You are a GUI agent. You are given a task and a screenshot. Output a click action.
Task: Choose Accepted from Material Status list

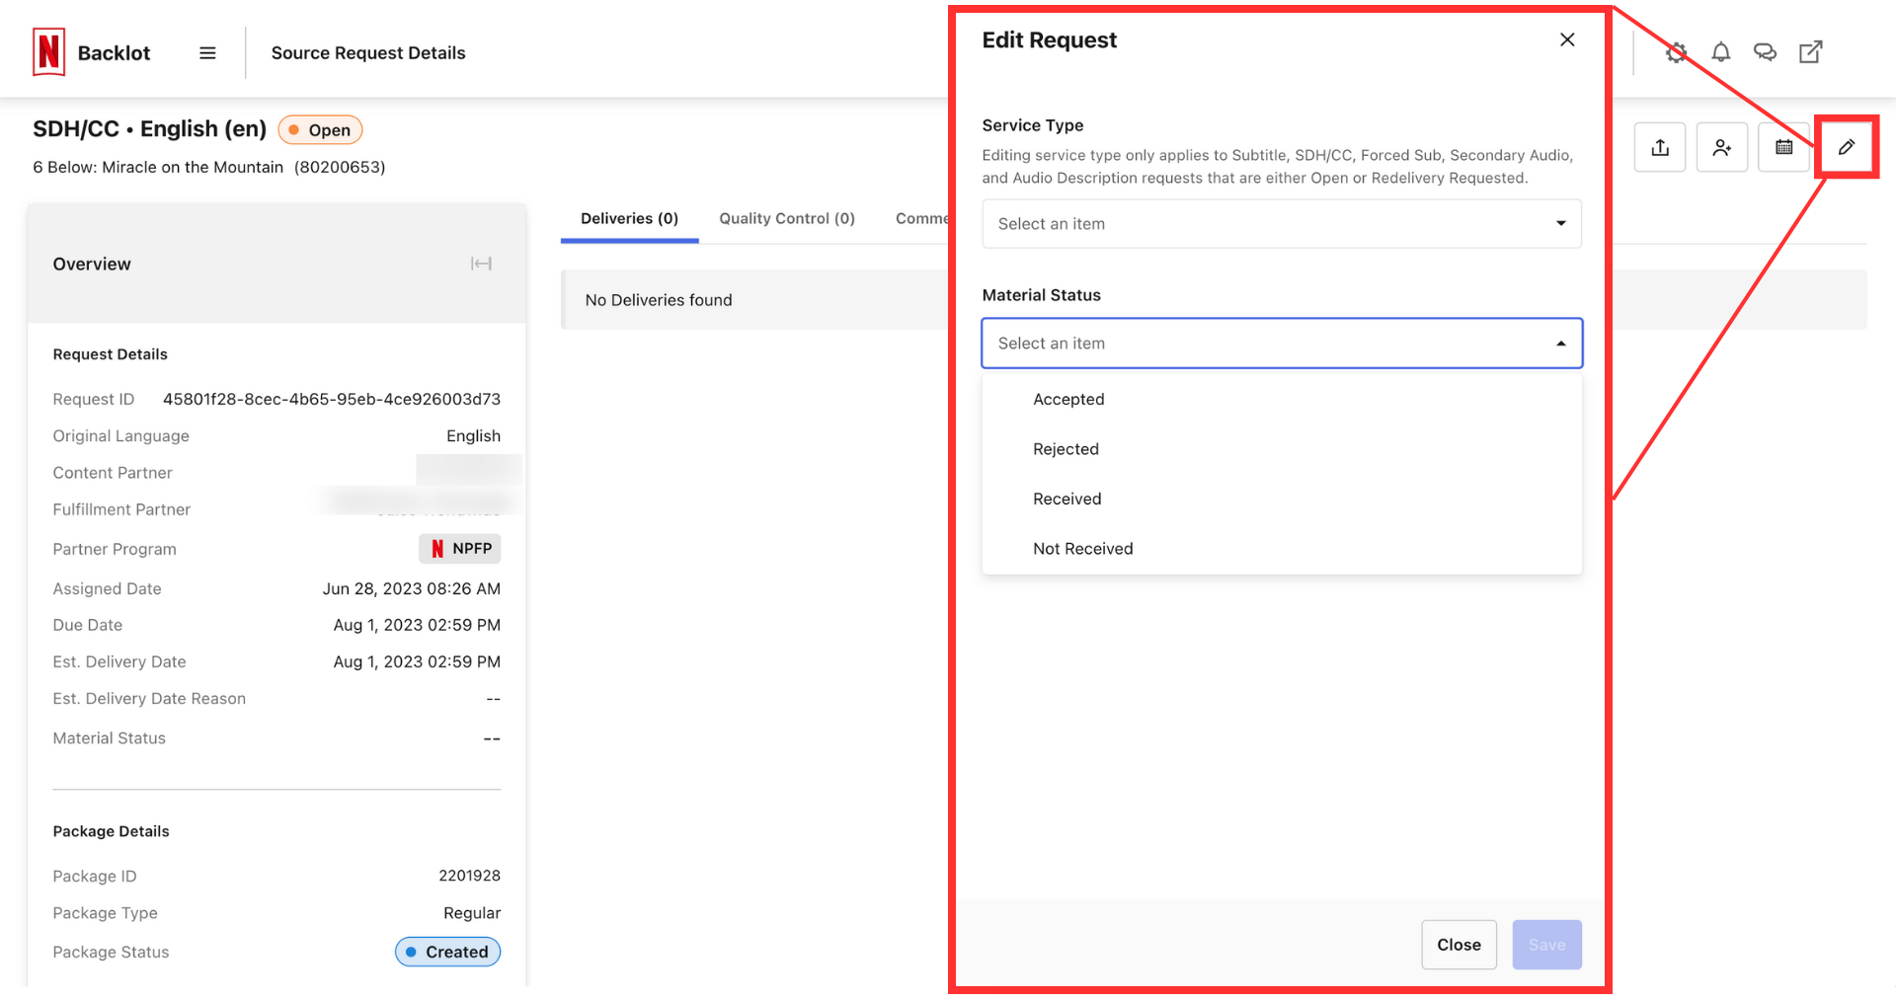point(1068,399)
